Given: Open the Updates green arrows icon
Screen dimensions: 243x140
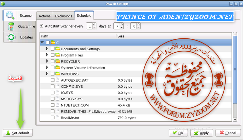Looking at the screenshot, I should click(11, 37).
